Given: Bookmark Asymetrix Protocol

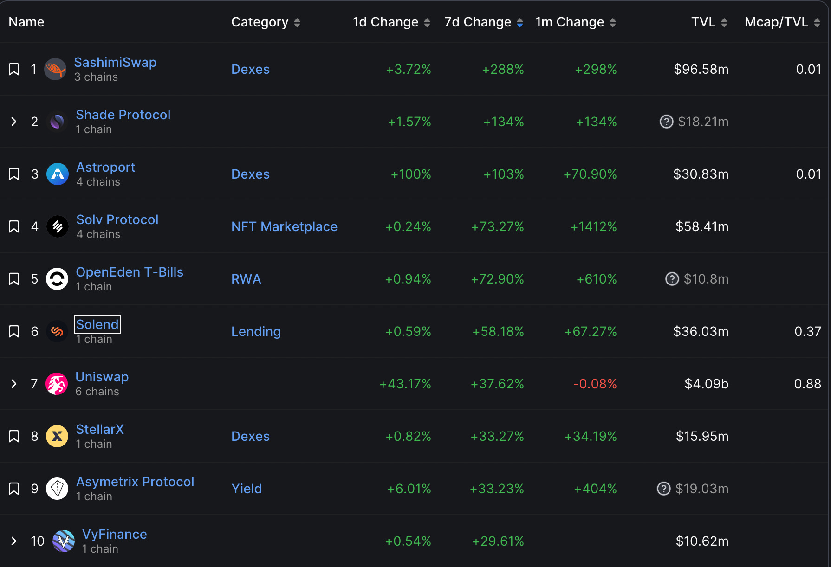Looking at the screenshot, I should 14,489.
